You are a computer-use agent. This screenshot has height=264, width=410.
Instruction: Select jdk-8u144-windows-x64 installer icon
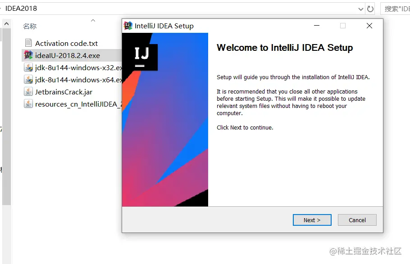point(28,80)
